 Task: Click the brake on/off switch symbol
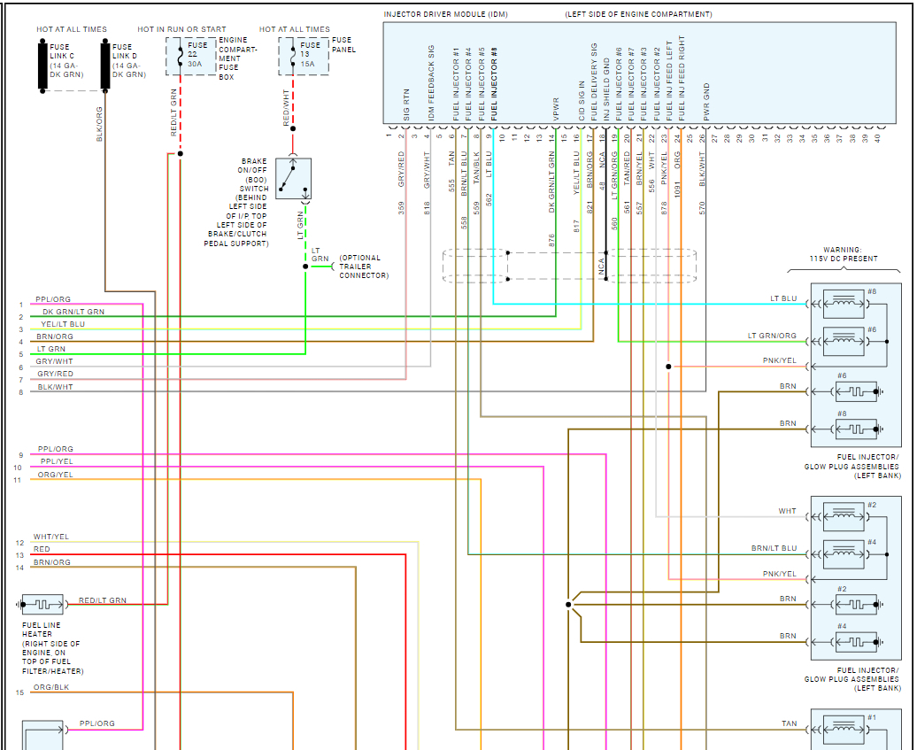tap(293, 179)
